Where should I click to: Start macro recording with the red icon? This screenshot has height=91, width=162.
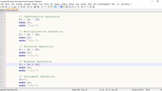(x=82, y=7)
